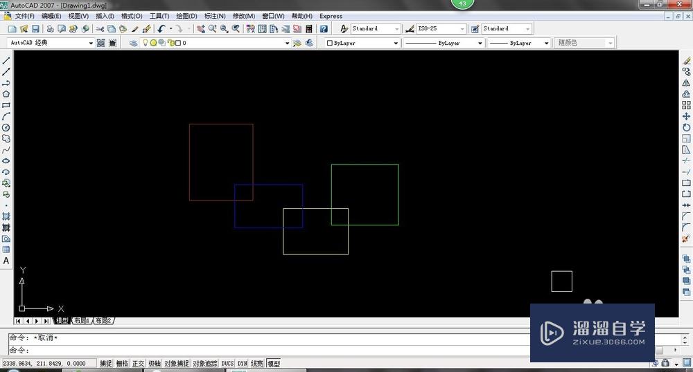Image resolution: width=693 pixels, height=372 pixels.
Task: Select the Ellipse drawing tool
Action: (x=6, y=161)
